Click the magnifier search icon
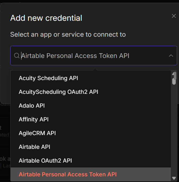 [x=17, y=56]
